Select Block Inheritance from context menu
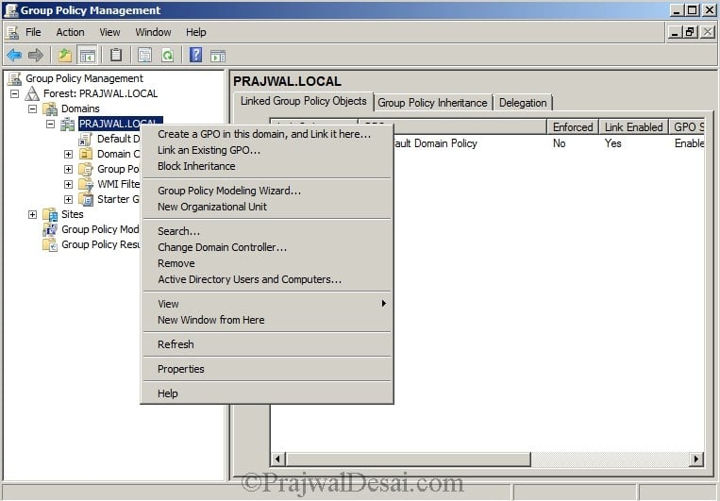Image resolution: width=720 pixels, height=501 pixels. point(267,166)
